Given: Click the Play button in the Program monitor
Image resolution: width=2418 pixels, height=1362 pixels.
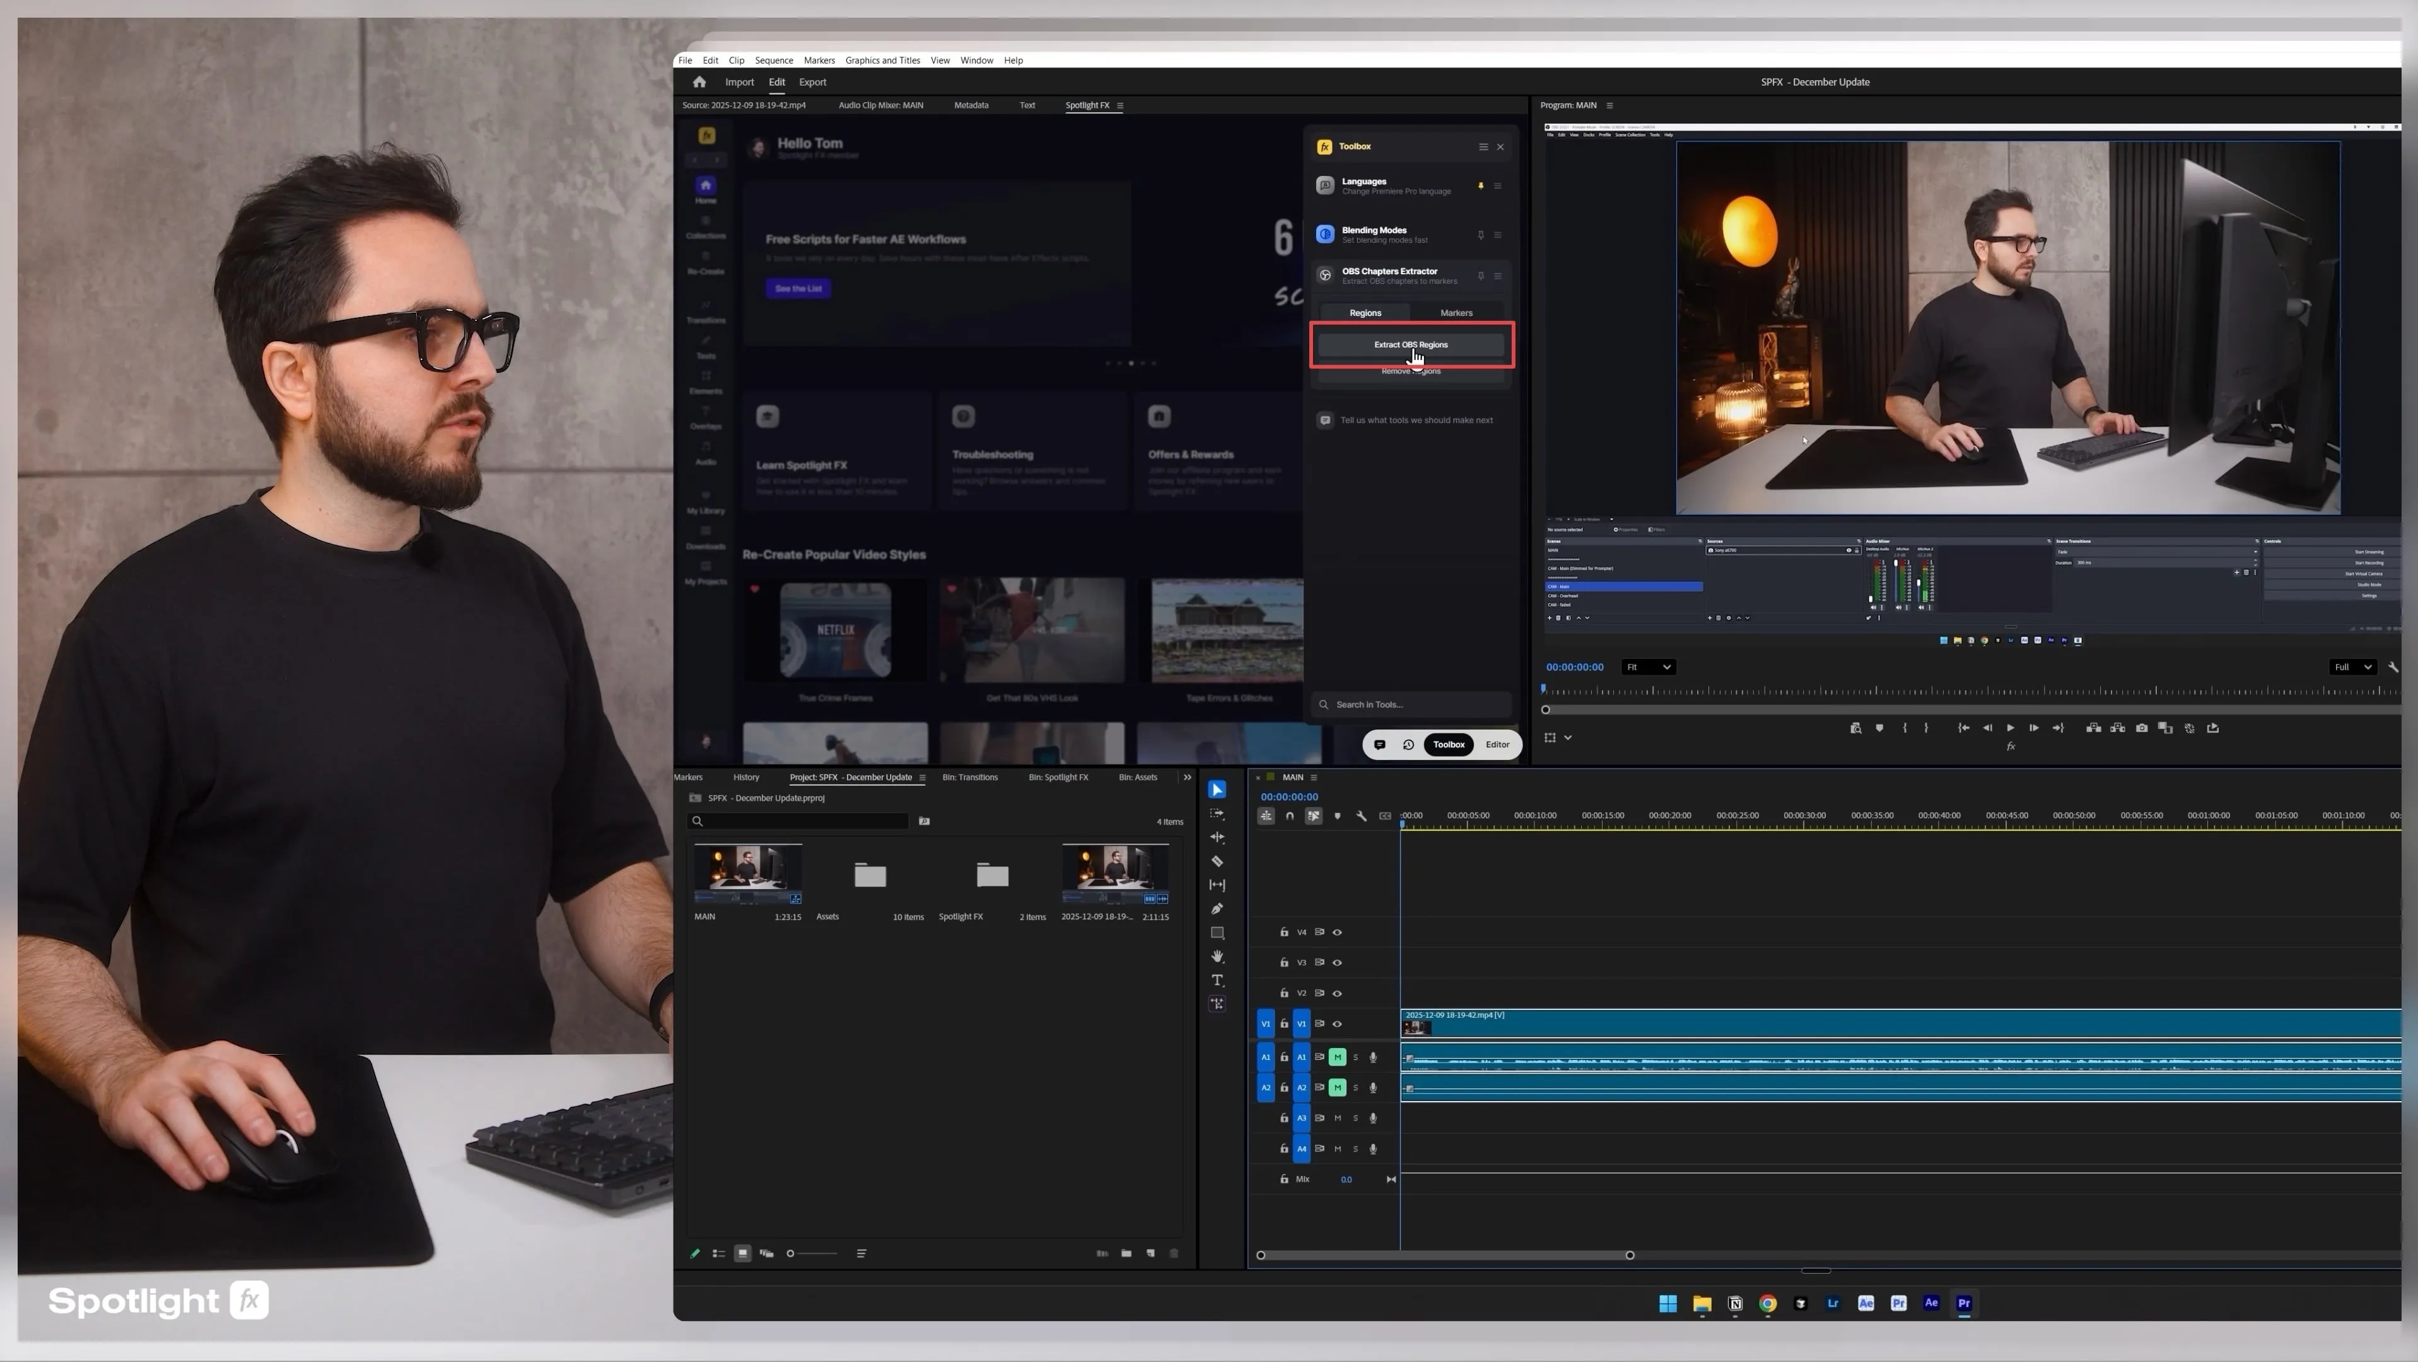Looking at the screenshot, I should (2010, 728).
